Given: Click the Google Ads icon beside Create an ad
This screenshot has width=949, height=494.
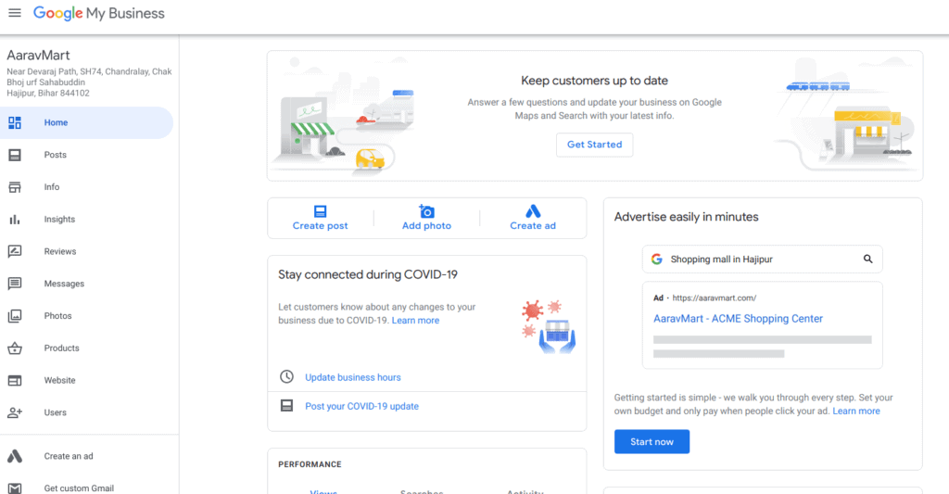Looking at the screenshot, I should pos(15,457).
